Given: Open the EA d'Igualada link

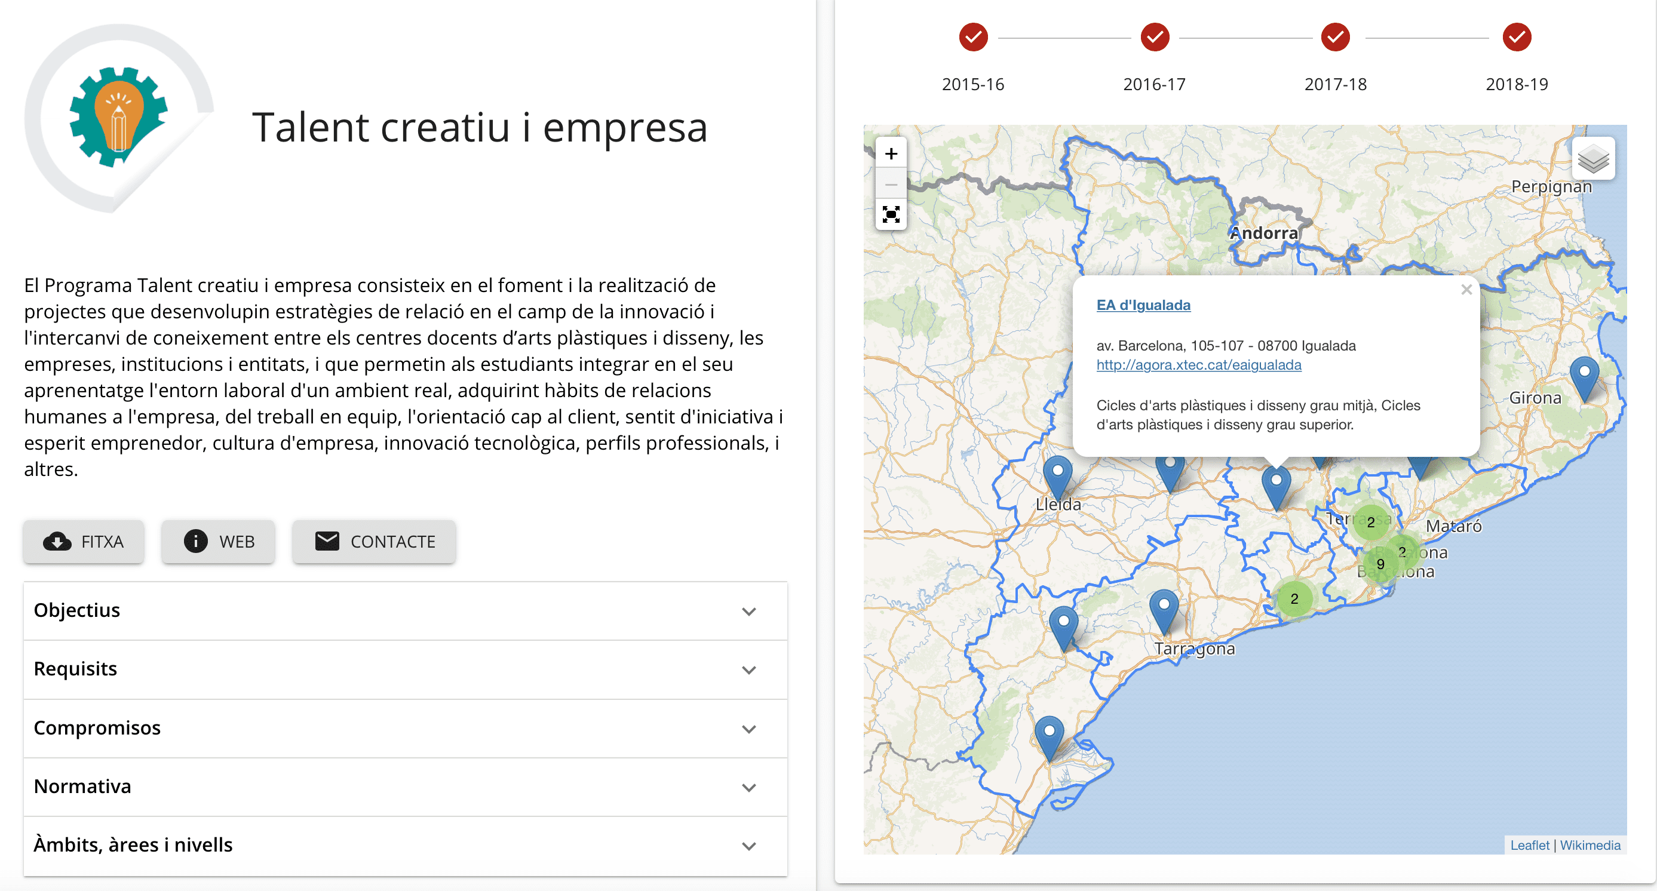Looking at the screenshot, I should click(1143, 305).
